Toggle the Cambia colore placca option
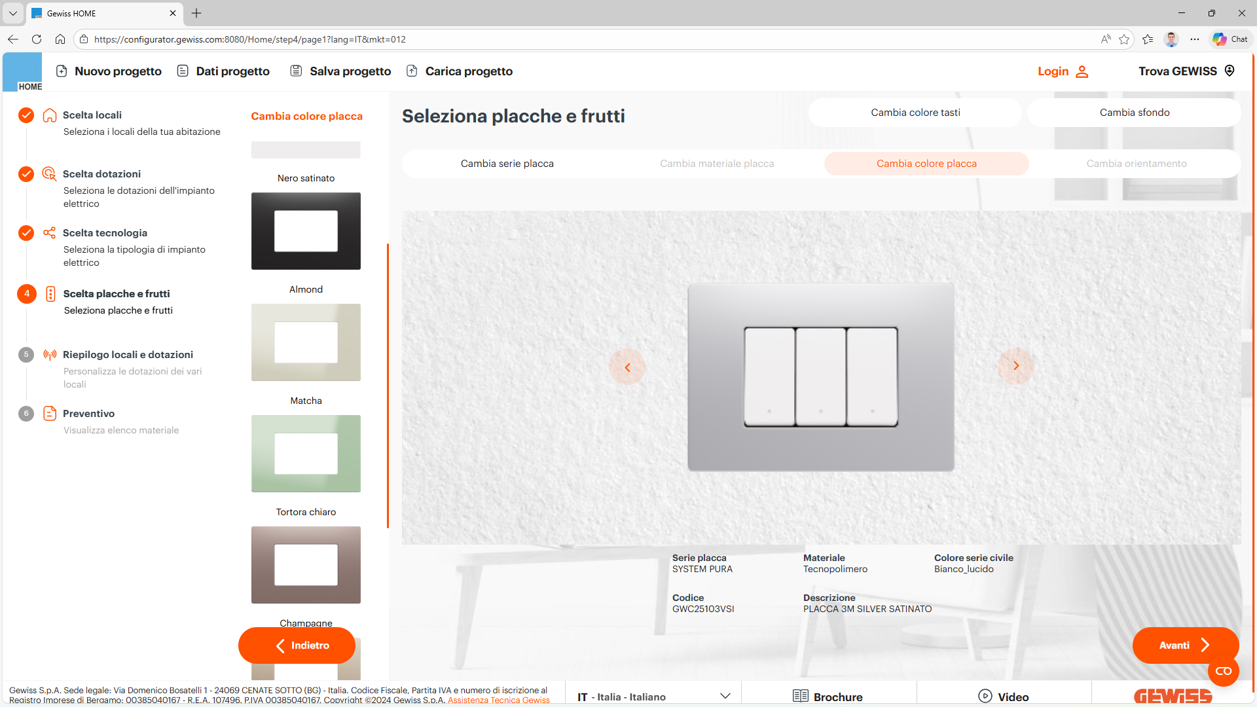1257x707 pixels. click(x=926, y=163)
